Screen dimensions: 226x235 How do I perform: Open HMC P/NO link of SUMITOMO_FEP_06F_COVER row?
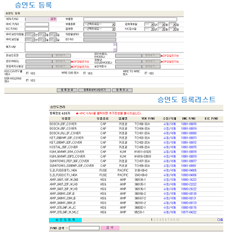click(188, 161)
